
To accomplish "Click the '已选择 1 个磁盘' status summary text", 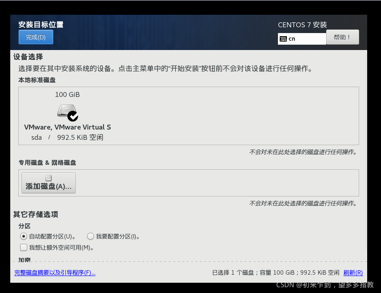I will coord(233,272).
